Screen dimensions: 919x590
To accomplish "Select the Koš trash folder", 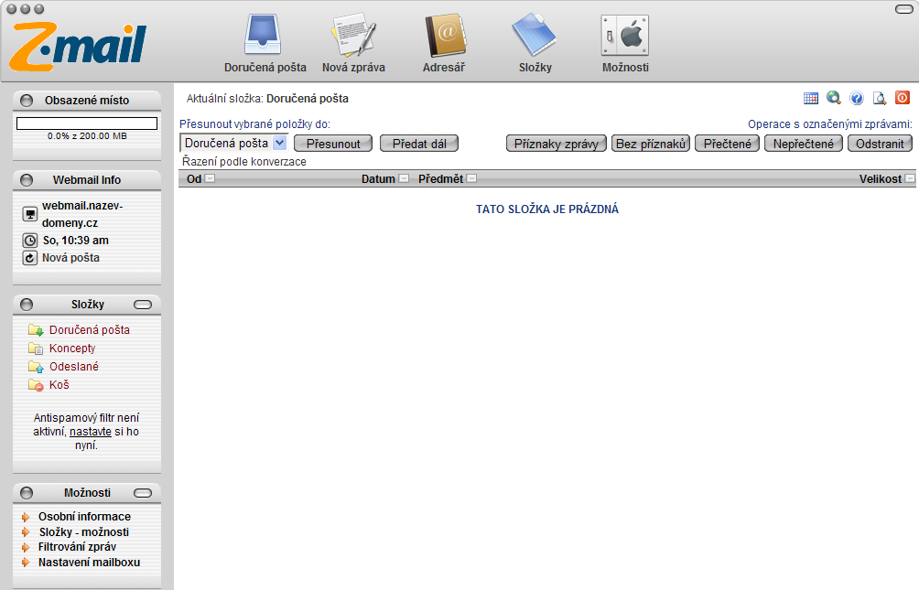I will pos(59,385).
